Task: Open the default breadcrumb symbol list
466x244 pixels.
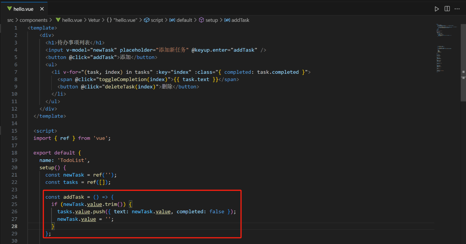Action: 184,20
